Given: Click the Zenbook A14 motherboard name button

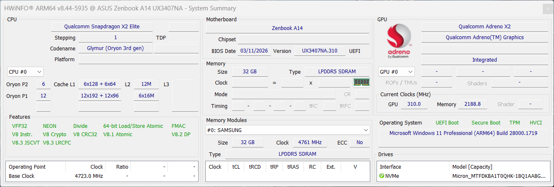Looking at the screenshot, I should coord(287,28).
